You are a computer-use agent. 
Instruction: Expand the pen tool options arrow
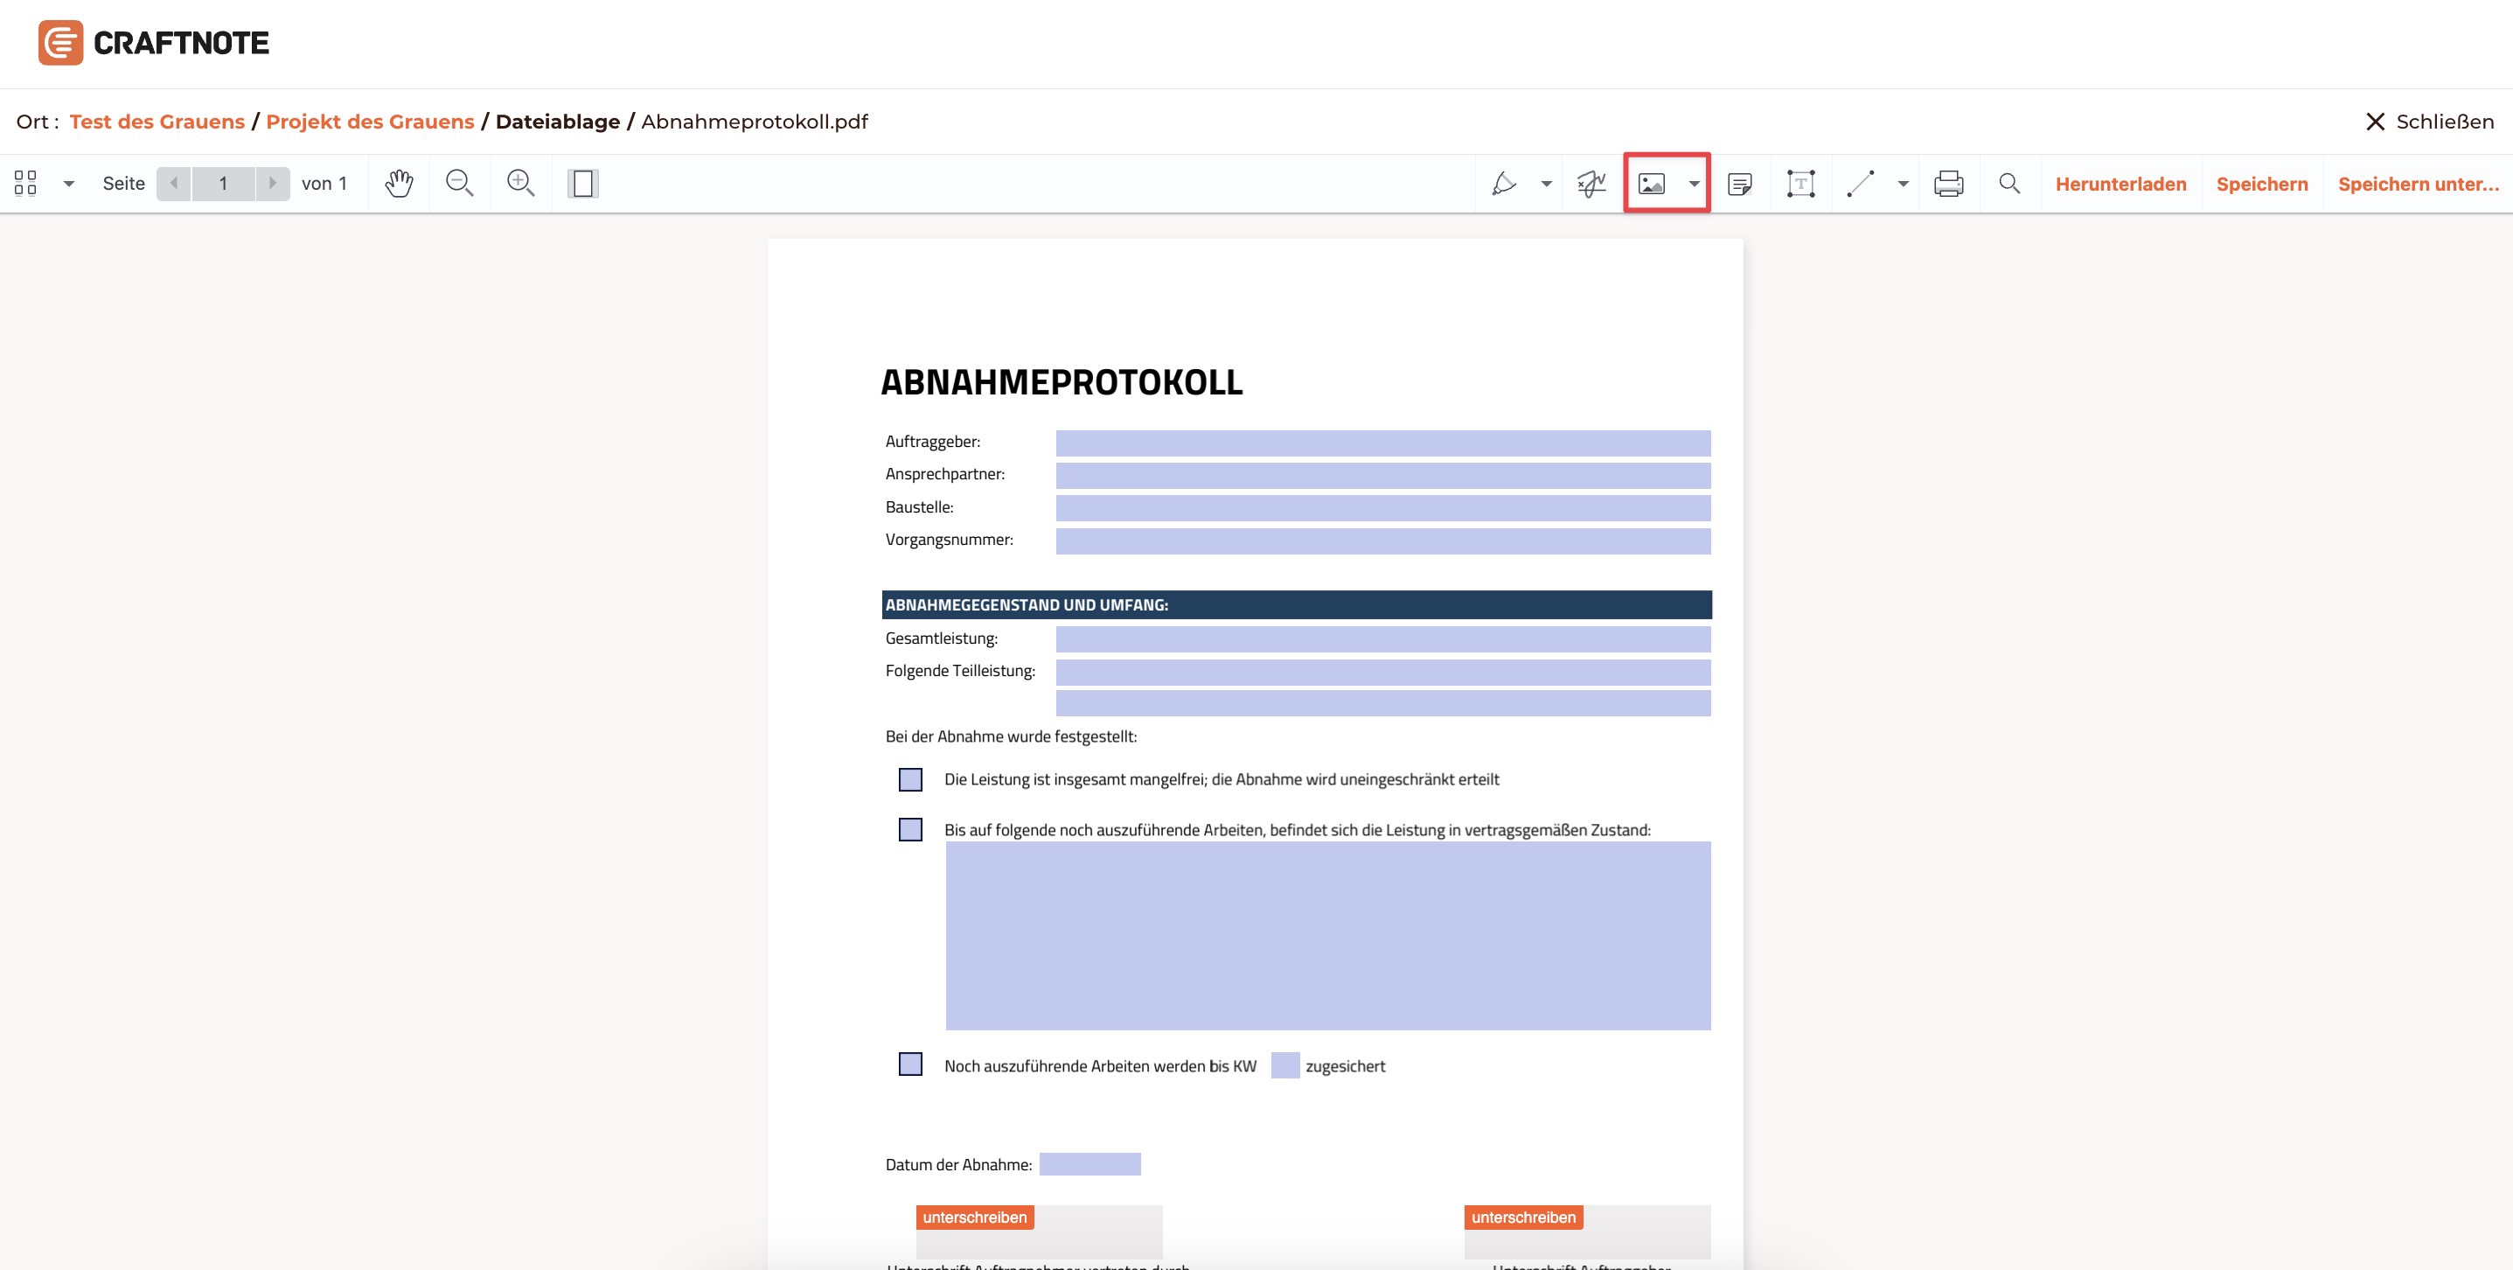(x=1546, y=184)
